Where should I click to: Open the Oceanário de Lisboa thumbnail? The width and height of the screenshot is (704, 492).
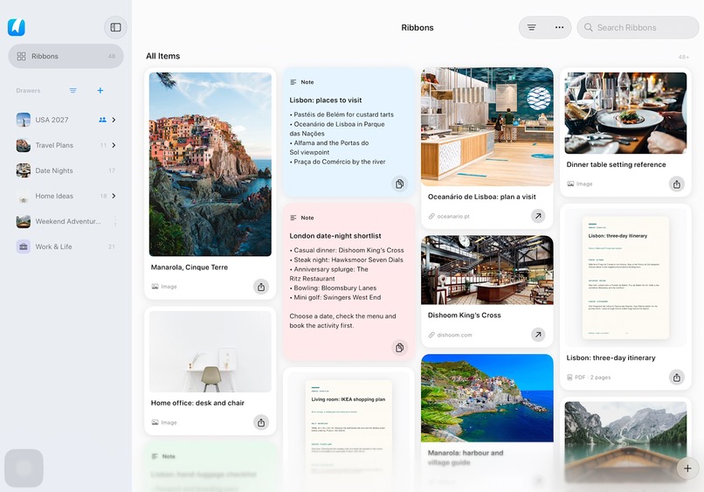click(x=487, y=127)
